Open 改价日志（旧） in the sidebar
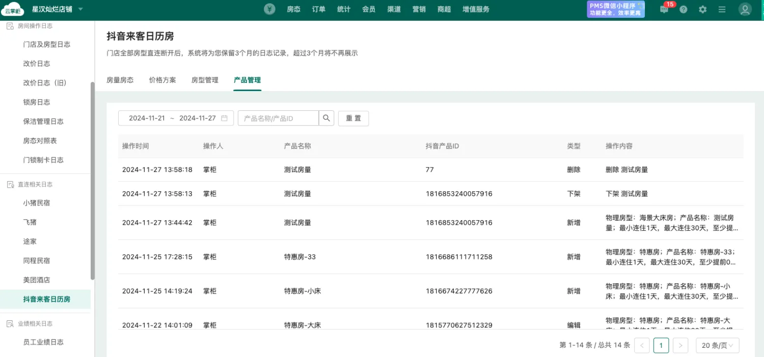This screenshot has height=357, width=764. coord(45,83)
